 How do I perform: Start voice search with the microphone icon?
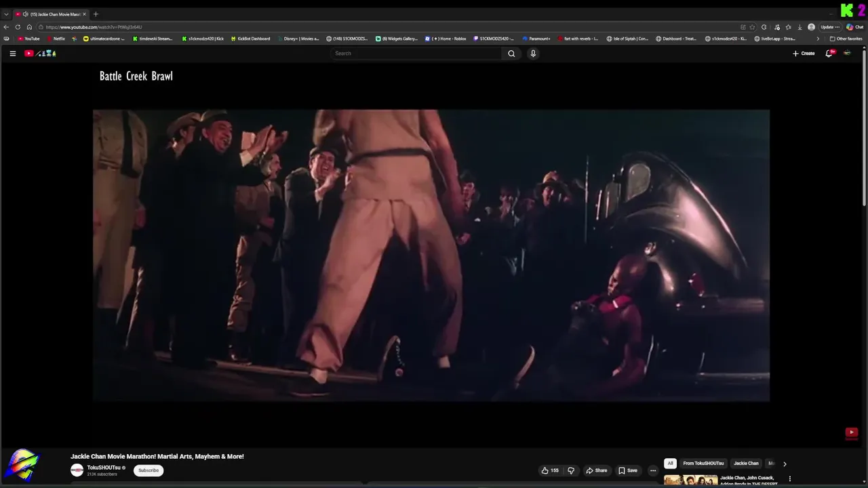point(533,54)
